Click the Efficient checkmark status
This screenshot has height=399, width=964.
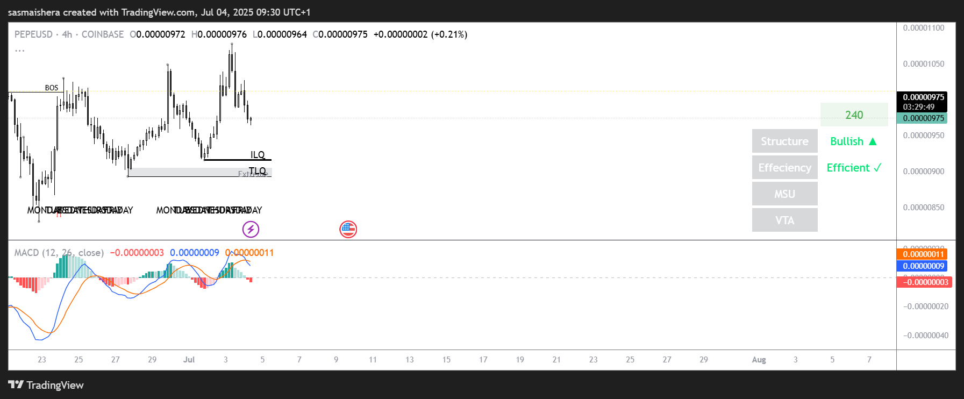click(853, 168)
